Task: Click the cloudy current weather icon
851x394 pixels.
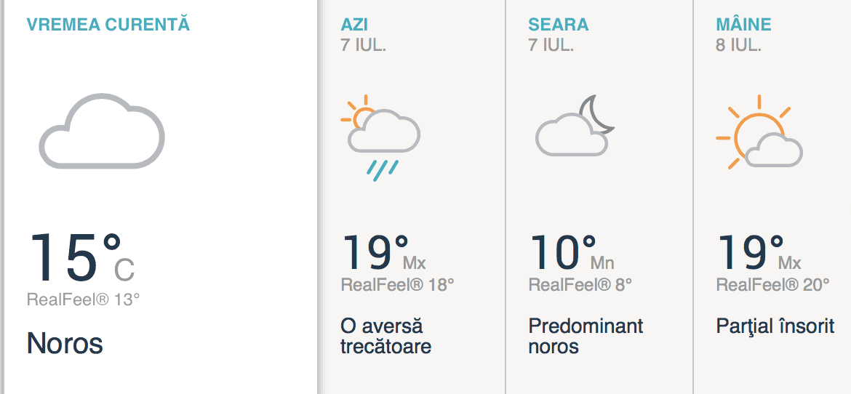Action: click(x=102, y=131)
